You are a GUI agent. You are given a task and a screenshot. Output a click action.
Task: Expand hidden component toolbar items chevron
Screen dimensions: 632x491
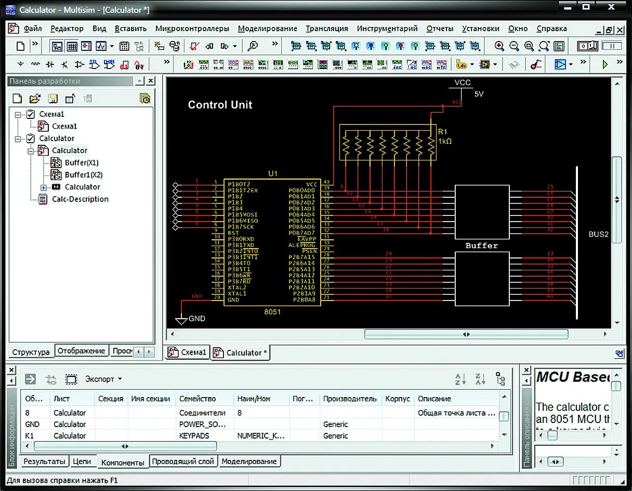coord(166,62)
